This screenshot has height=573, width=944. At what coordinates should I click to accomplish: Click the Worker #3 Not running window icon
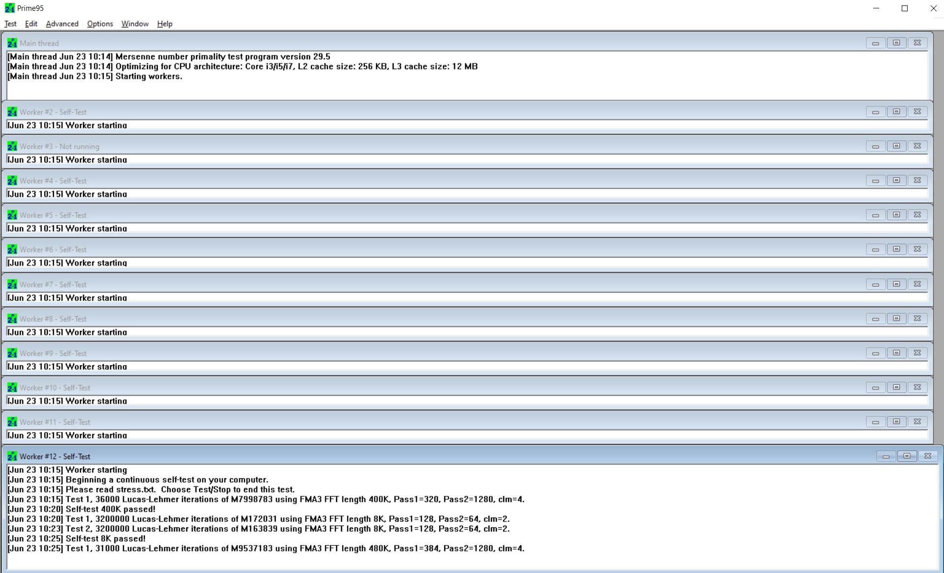[12, 146]
